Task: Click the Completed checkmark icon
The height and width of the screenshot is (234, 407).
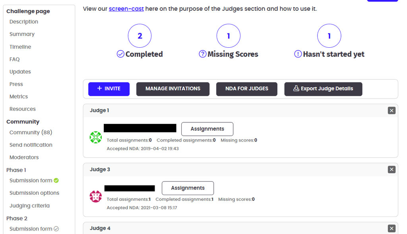Action: (120, 54)
